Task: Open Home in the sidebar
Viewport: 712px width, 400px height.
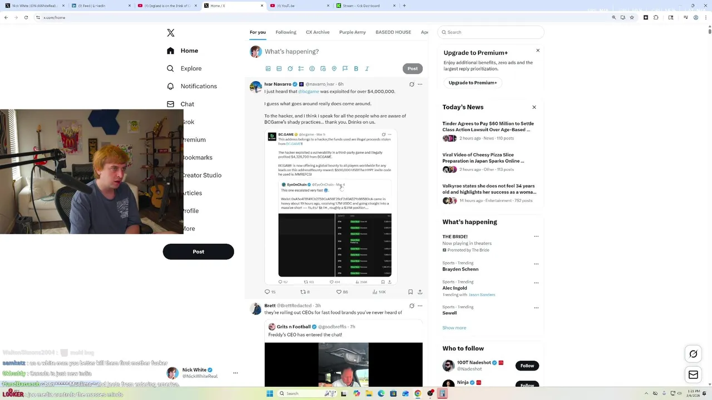Action: (182, 51)
